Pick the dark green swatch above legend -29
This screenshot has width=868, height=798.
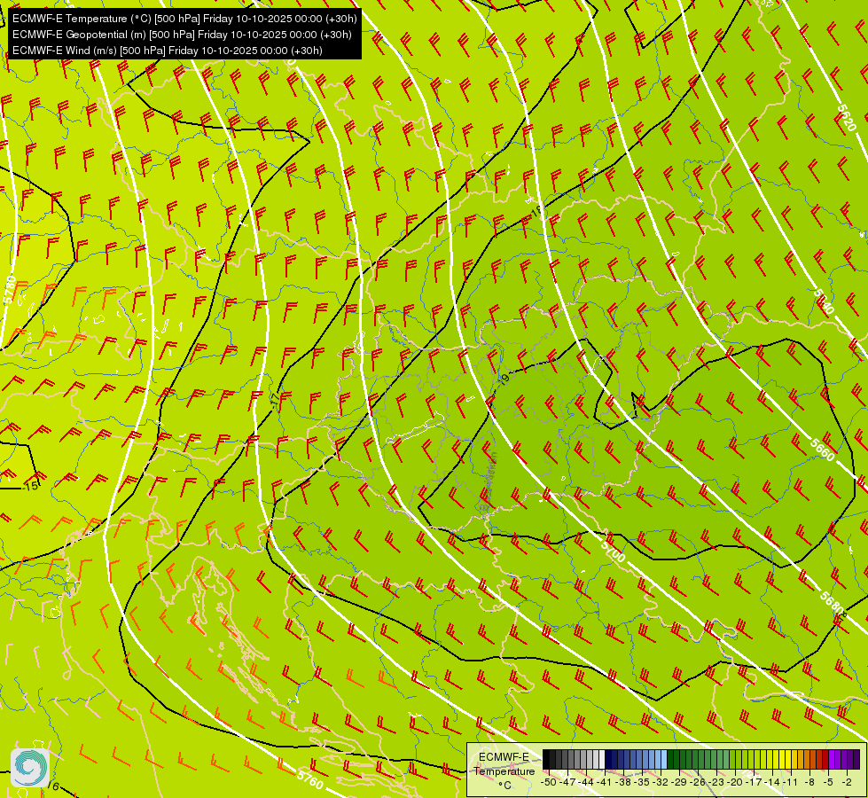[x=677, y=760]
